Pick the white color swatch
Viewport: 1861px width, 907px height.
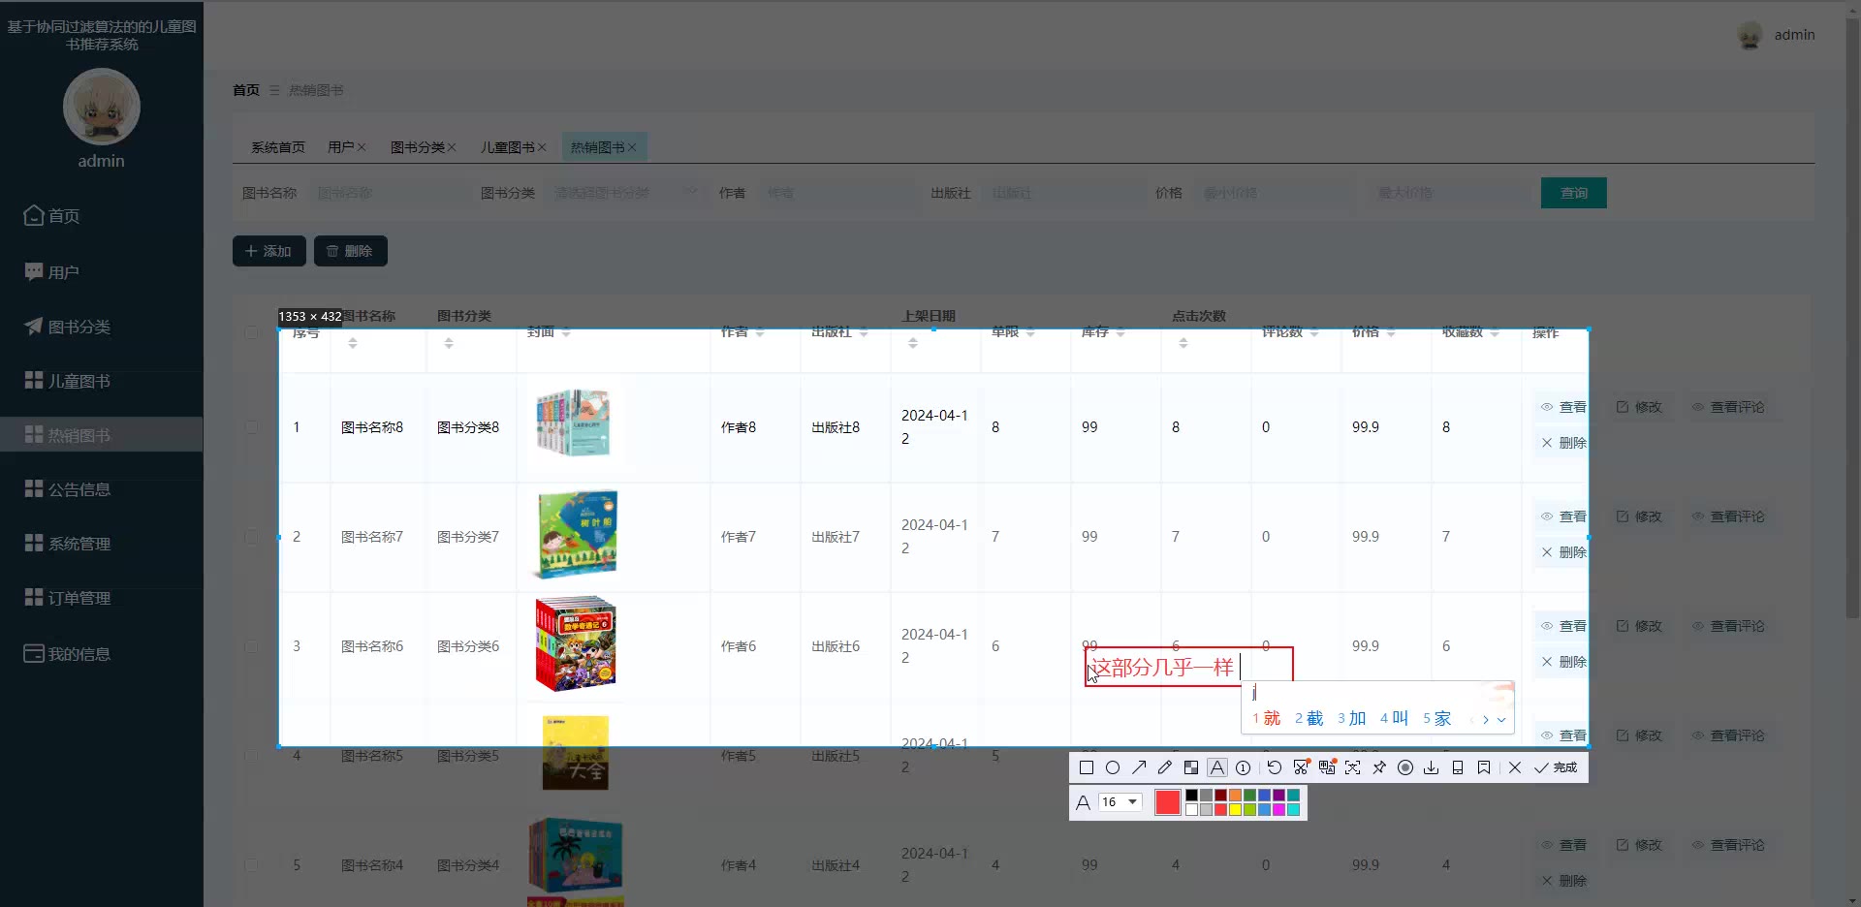(x=1192, y=810)
